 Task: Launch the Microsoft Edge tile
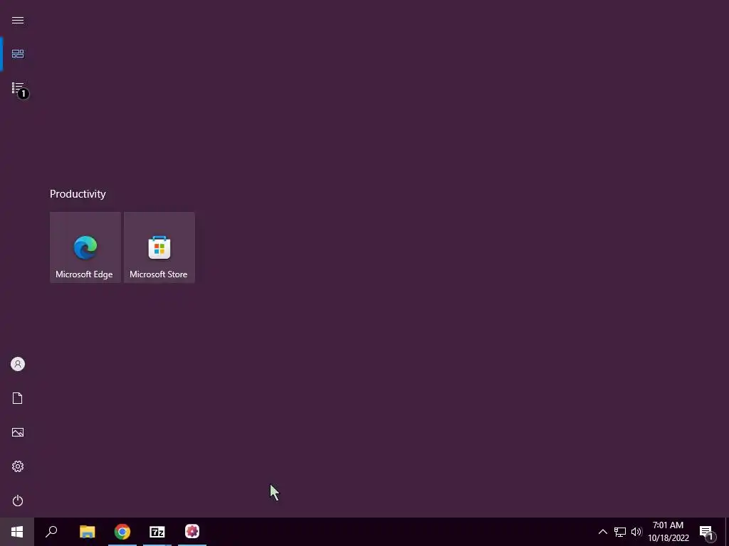[85, 247]
